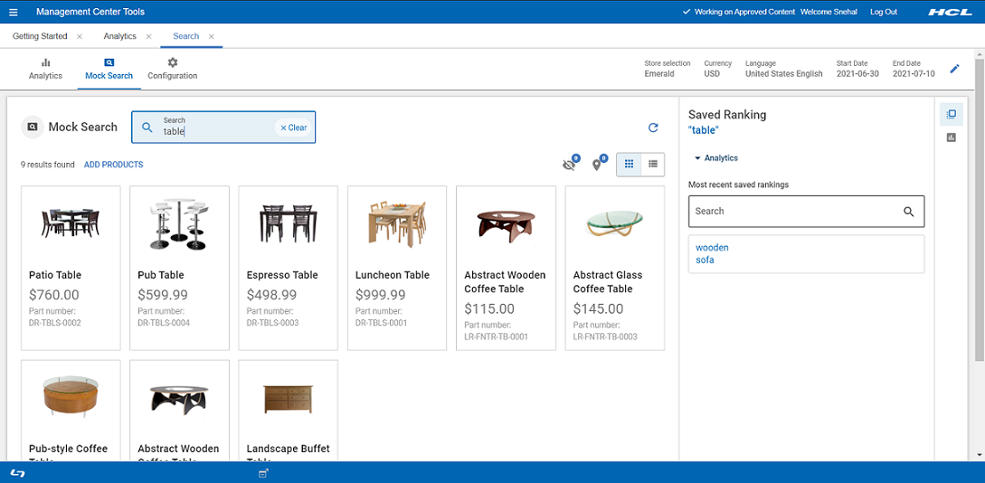Viewport: 985px width, 483px height.
Task: Select the Abstract Glass Coffee Table image
Action: point(615,223)
